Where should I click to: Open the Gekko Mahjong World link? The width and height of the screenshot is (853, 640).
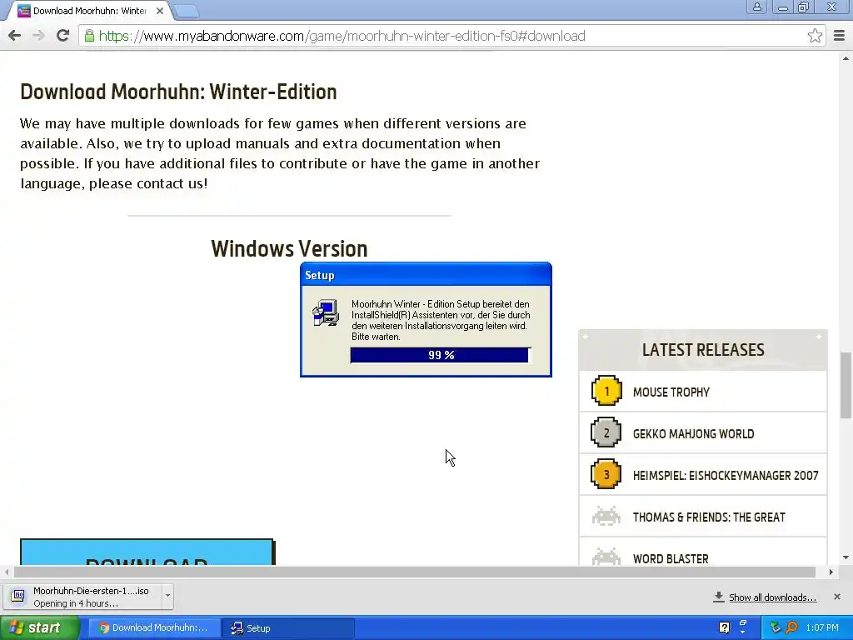pos(694,433)
